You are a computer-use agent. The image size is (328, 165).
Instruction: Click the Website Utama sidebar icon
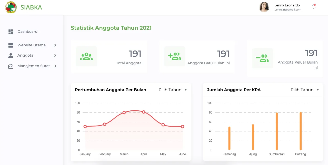(x=11, y=45)
